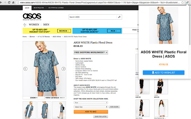This screenshot has height=119, width=191.
Task: Open the MEN menu
Action: coord(46,25)
